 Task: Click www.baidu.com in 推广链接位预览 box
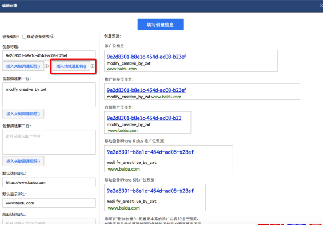166,97
